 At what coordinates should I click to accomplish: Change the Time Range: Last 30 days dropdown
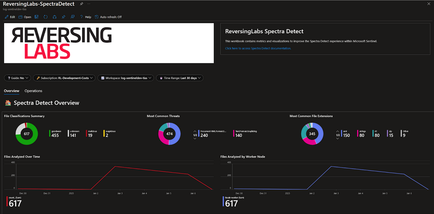180,78
